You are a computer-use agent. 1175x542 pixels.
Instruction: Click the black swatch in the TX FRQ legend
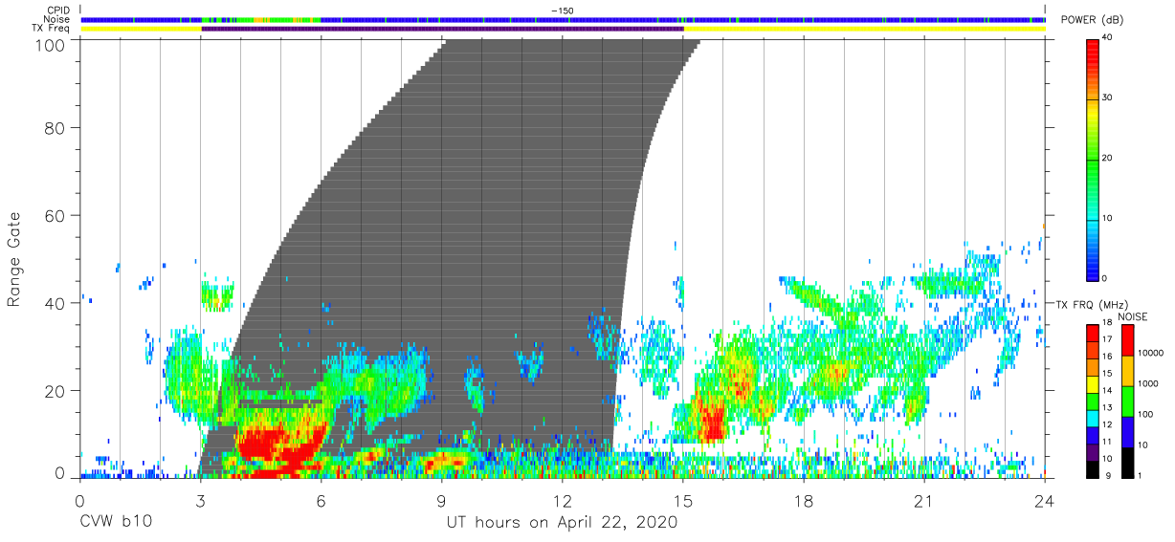point(1093,469)
